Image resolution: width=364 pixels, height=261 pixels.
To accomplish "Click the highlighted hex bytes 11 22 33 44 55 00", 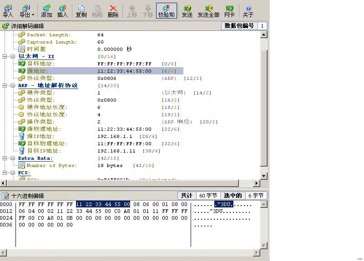I will (x=103, y=204).
